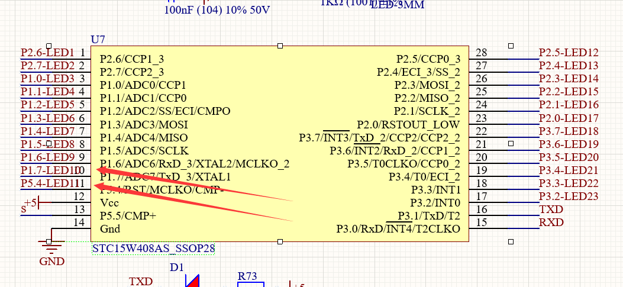Screen dimensions: 623x287
Task: Click pin name P1.6/ADC6/RxD_3/XTAL2/MCLKO_2
Action: pyautogui.click(x=194, y=164)
